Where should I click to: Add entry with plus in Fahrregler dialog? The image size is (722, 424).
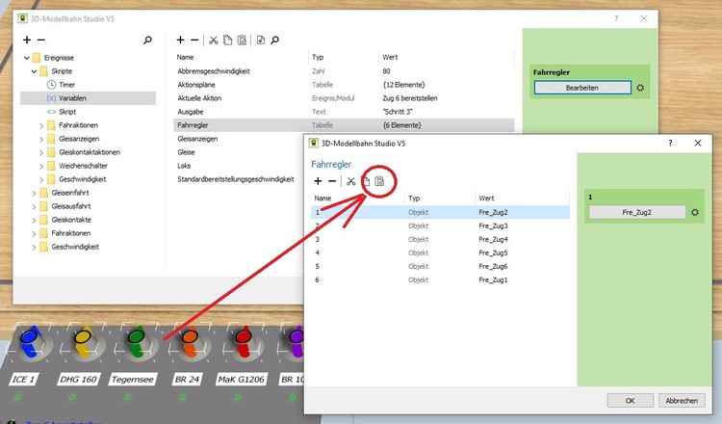[x=318, y=181]
